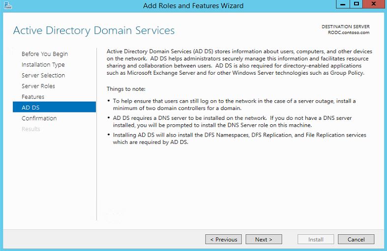The image size is (387, 251).
Task: Click the Active Directory Domain Services heading
Action: click(94, 30)
